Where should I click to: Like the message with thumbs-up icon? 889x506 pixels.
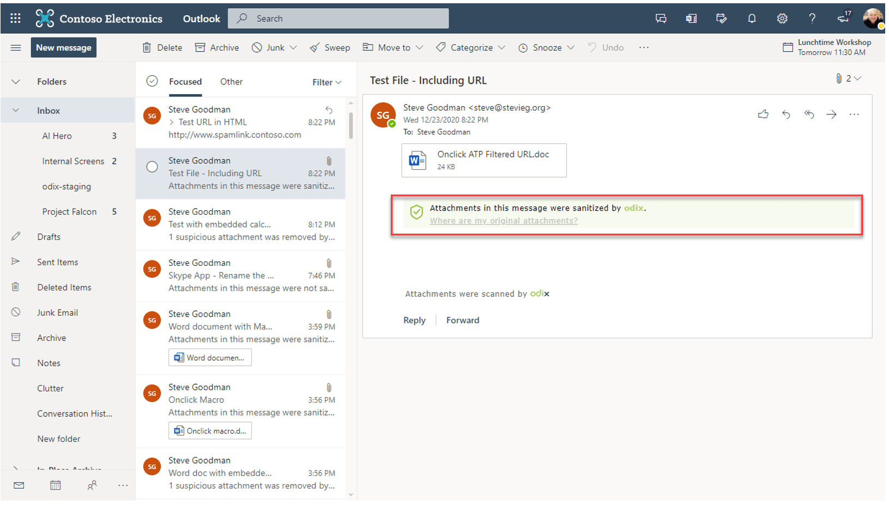tap(763, 114)
